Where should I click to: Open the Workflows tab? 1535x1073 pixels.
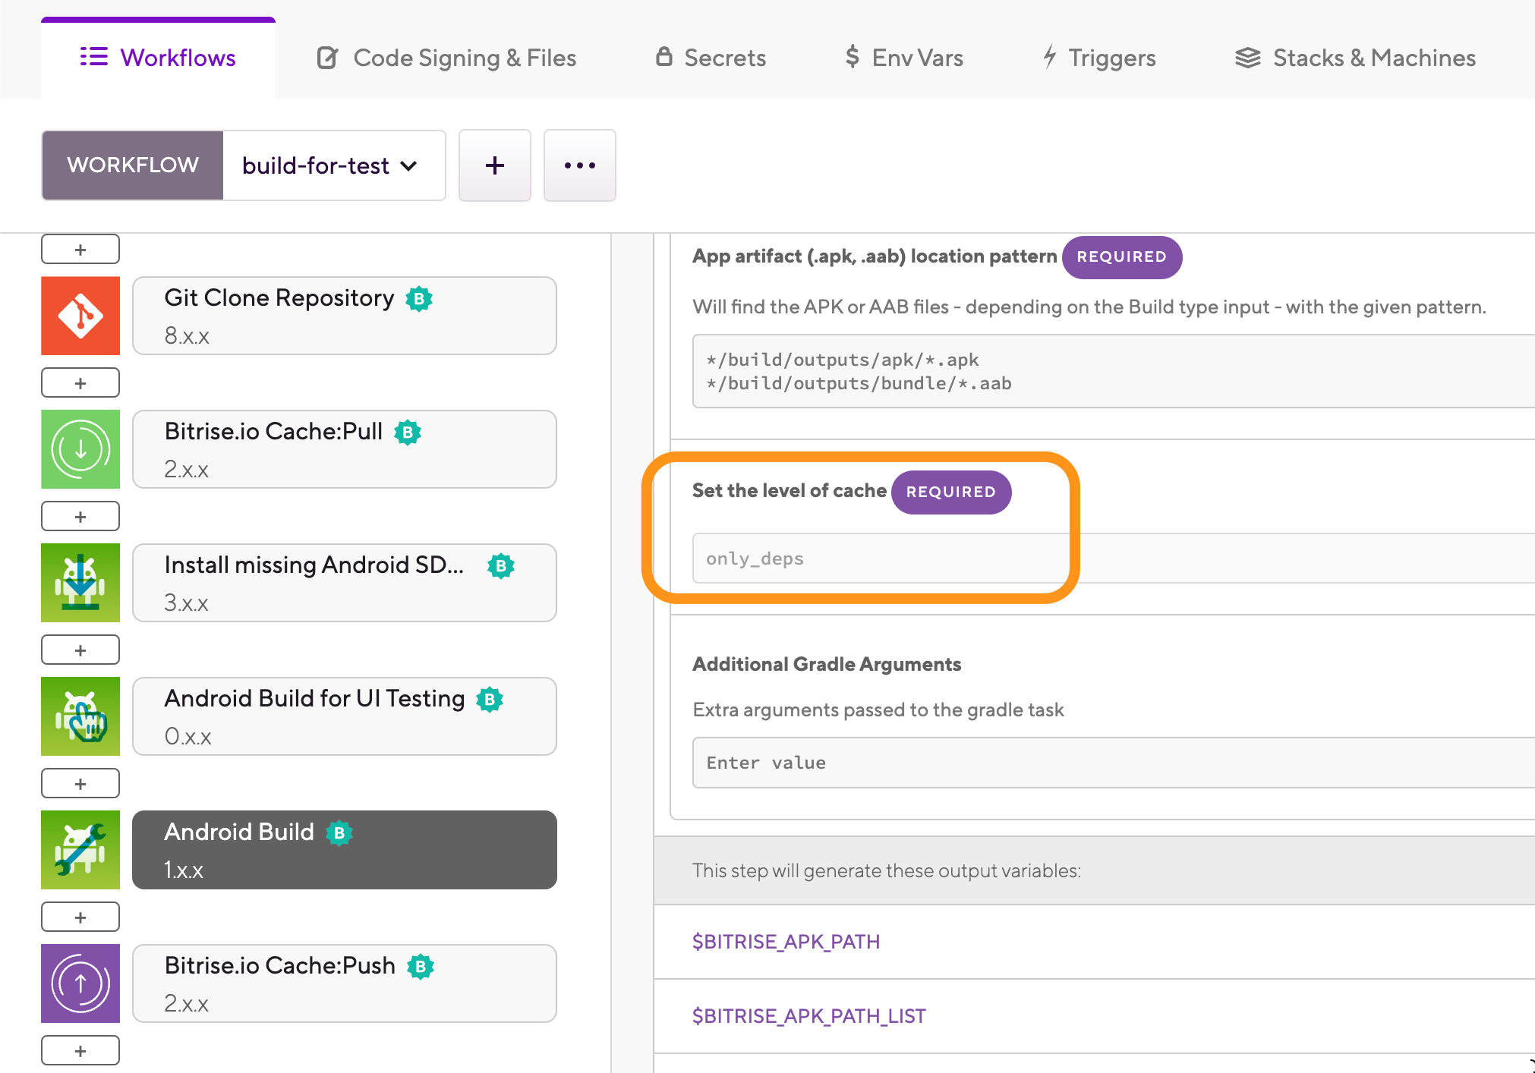pyautogui.click(x=158, y=58)
